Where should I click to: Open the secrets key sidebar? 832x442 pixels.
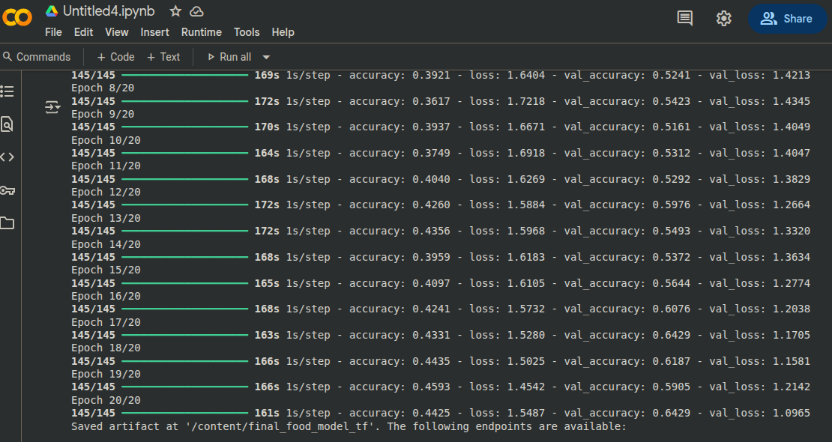pos(7,190)
